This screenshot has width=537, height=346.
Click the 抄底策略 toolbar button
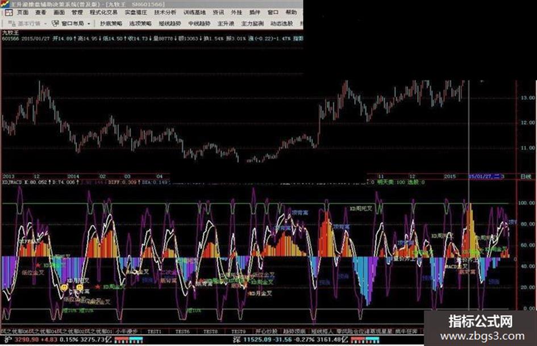point(111,24)
